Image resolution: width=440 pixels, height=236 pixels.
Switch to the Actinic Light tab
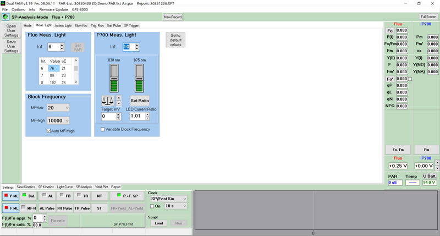pyautogui.click(x=63, y=25)
